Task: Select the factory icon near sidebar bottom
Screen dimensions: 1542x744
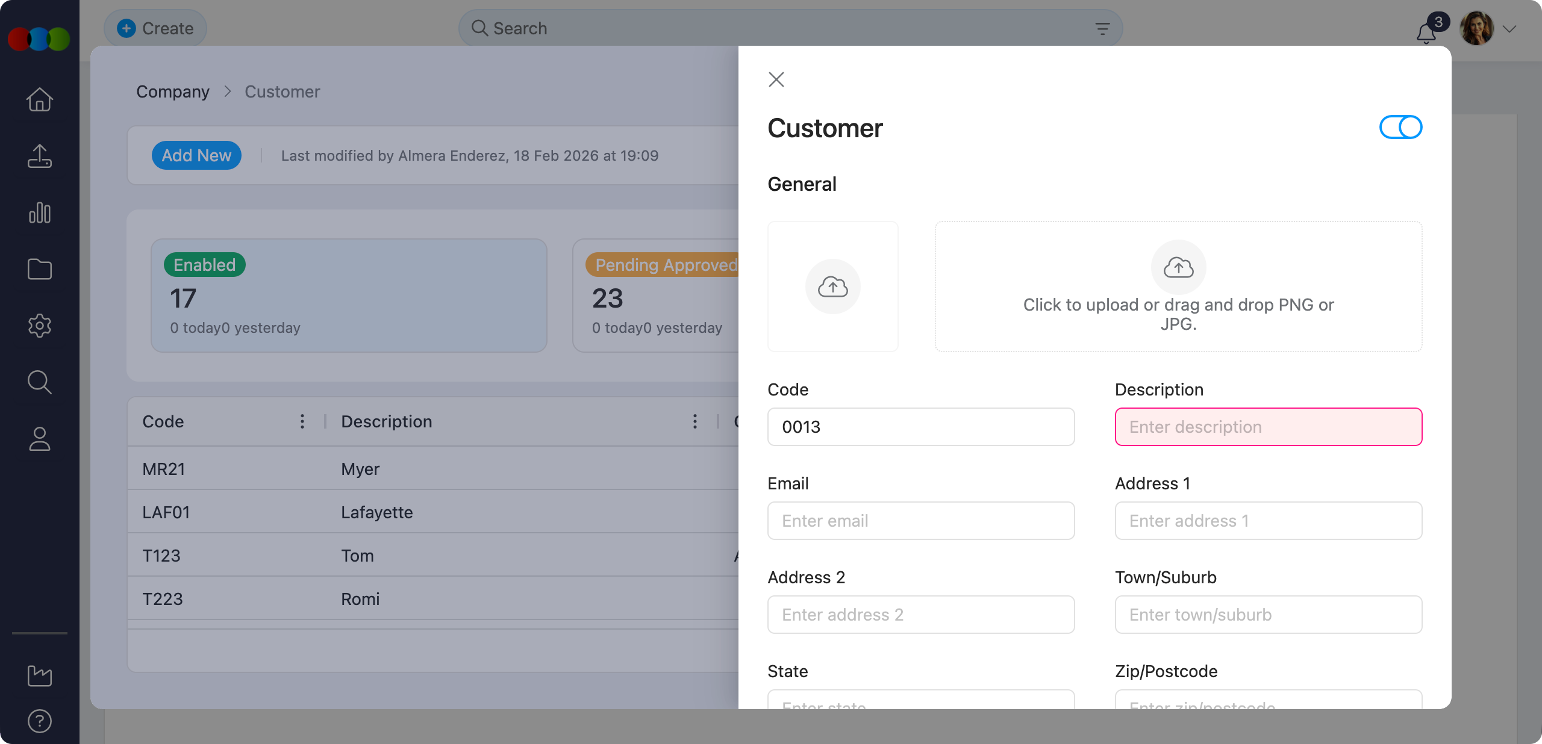Action: pyautogui.click(x=39, y=677)
